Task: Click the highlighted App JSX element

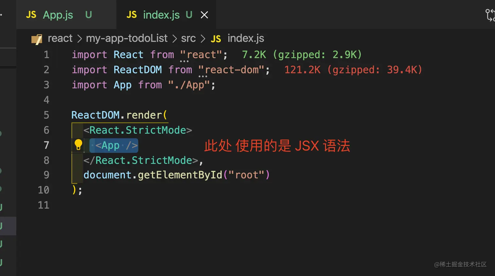Action: point(114,145)
